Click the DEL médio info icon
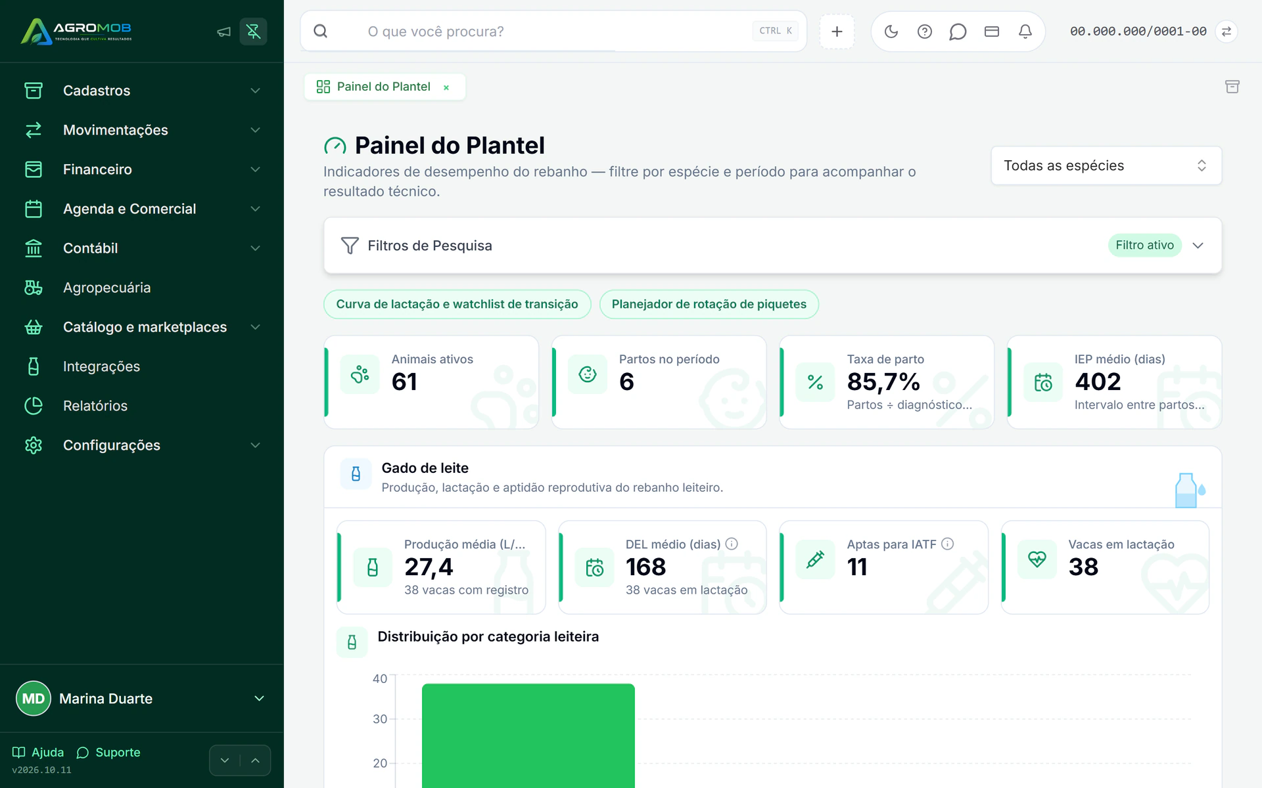 click(732, 544)
